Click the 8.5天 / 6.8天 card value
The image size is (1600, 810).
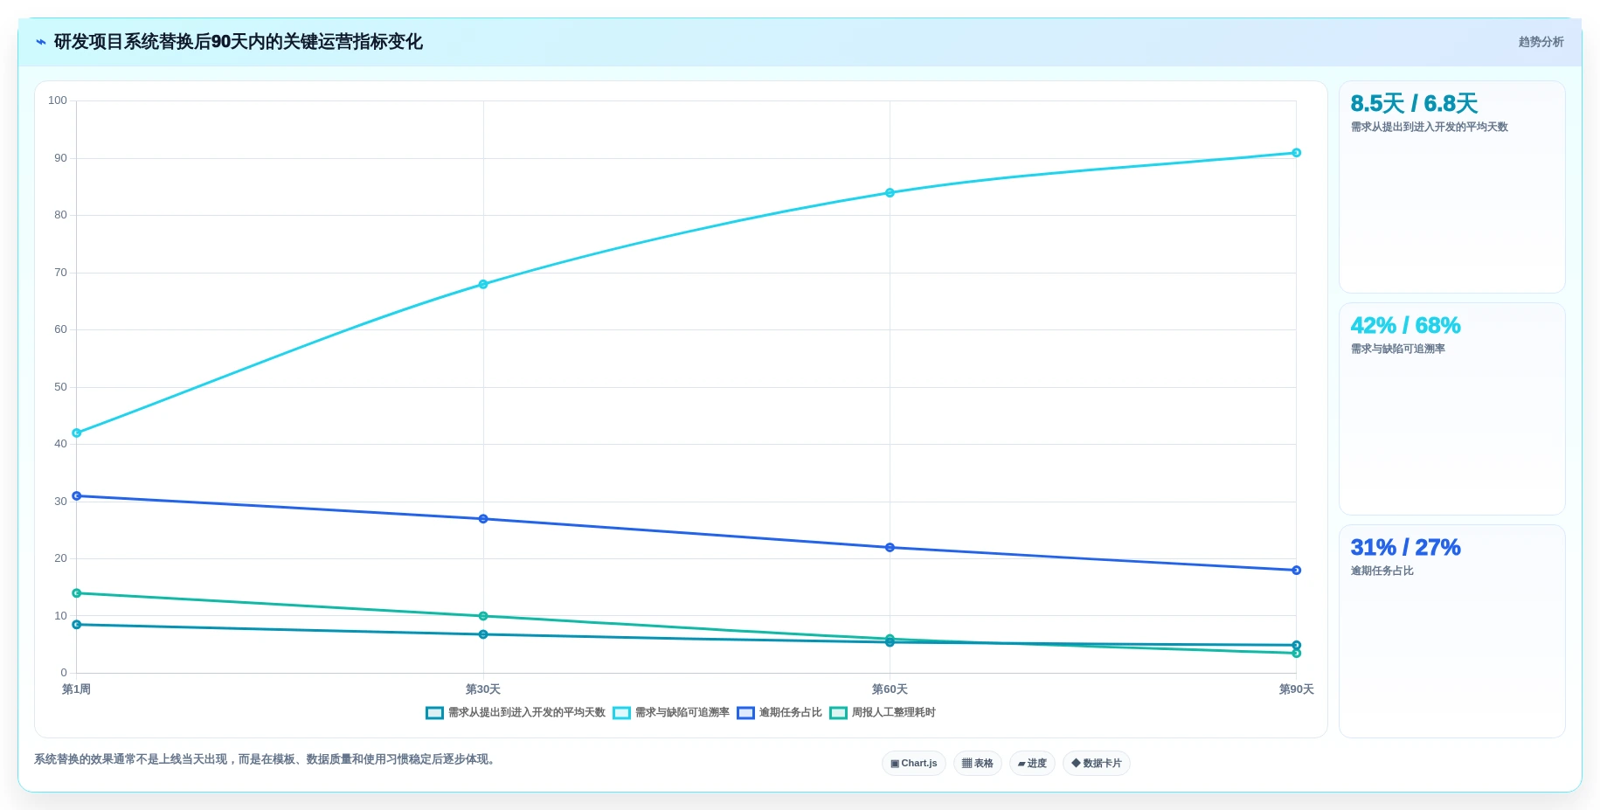click(x=1414, y=104)
